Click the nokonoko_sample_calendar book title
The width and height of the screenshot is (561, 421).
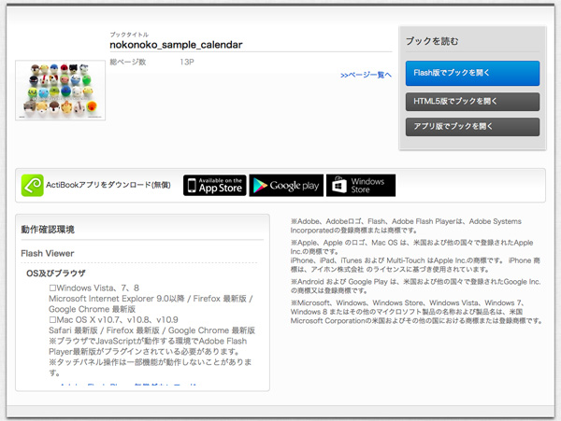(x=176, y=44)
